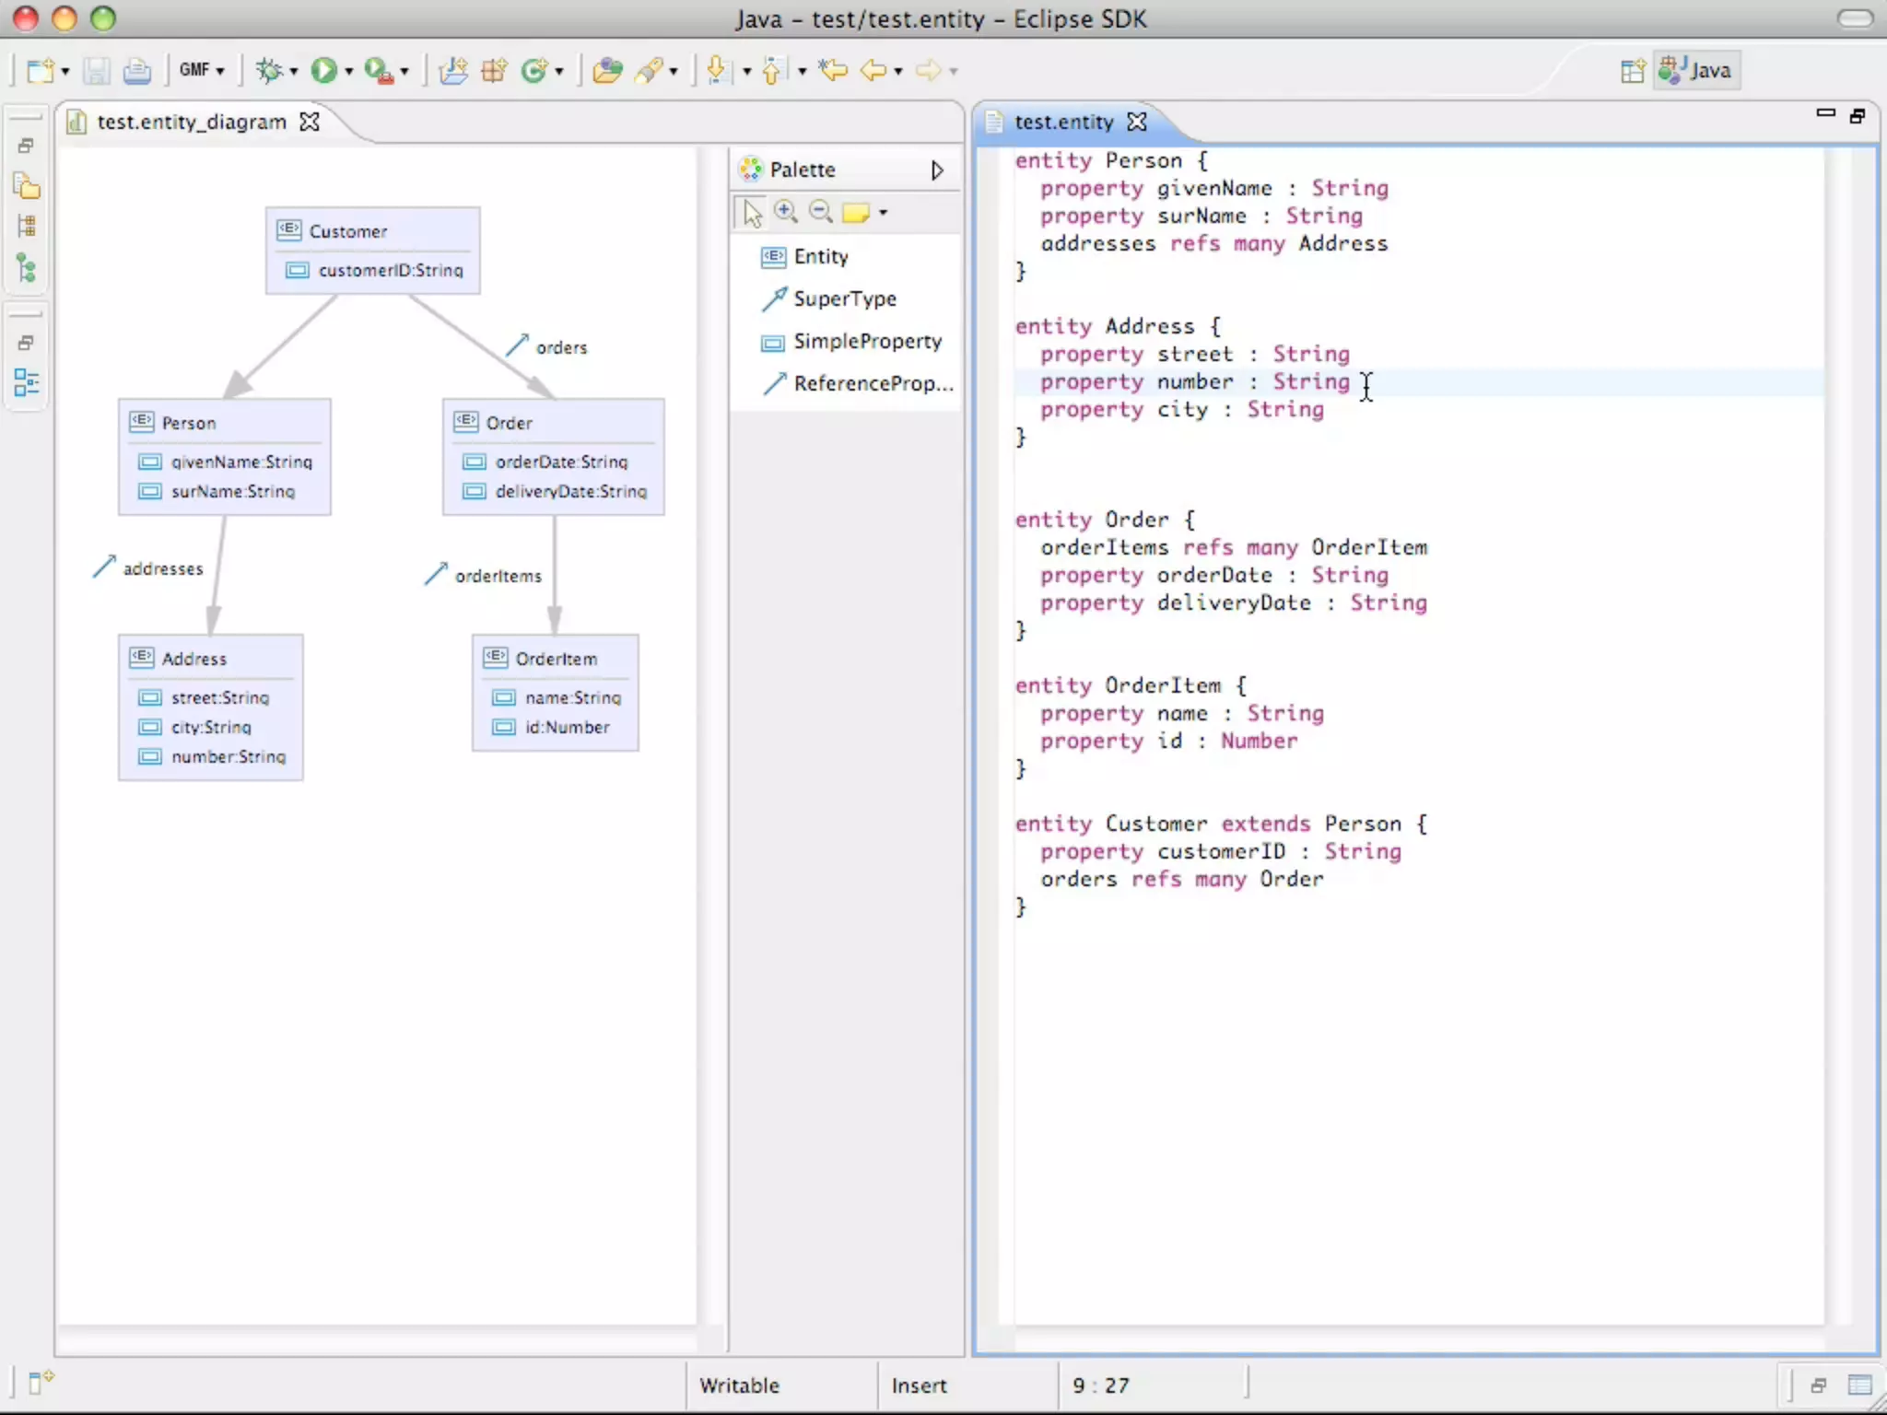
Task: Select the Zoom In palette tool
Action: (x=786, y=212)
